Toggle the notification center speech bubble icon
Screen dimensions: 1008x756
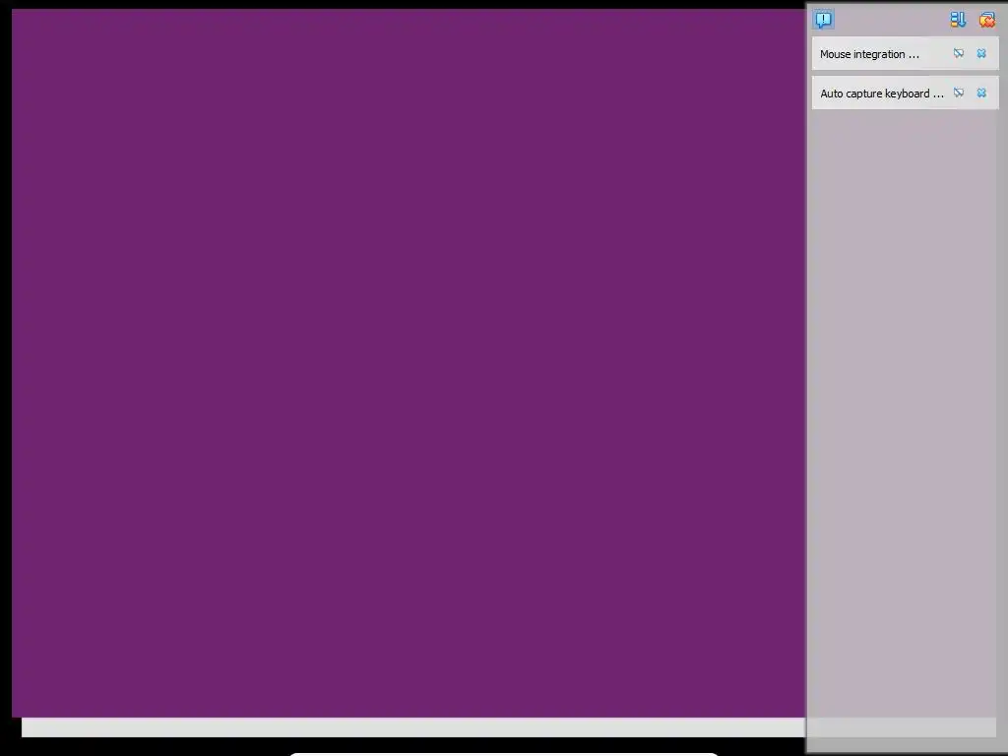pyautogui.click(x=823, y=20)
